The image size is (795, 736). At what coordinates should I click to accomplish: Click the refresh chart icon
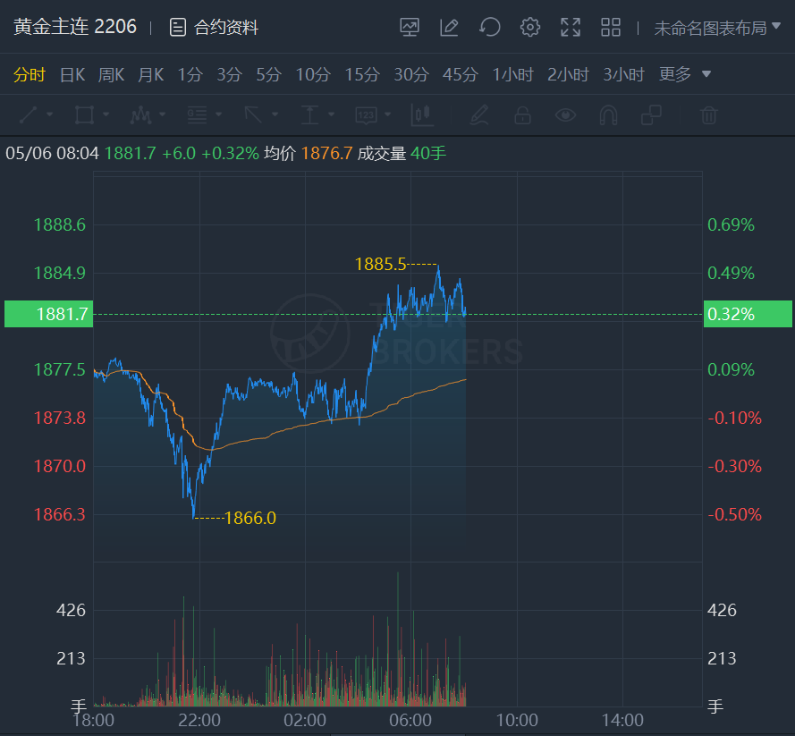click(x=489, y=28)
